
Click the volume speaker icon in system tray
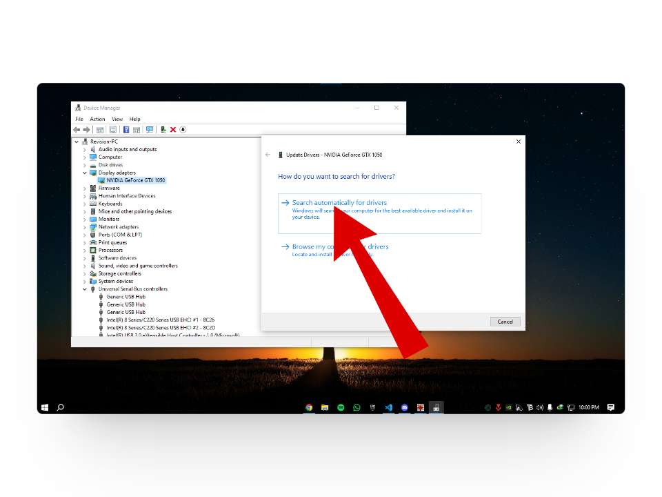pos(539,407)
